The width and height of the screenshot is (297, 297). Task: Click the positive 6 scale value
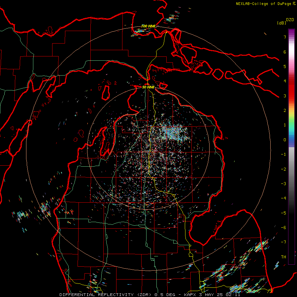[285, 52]
